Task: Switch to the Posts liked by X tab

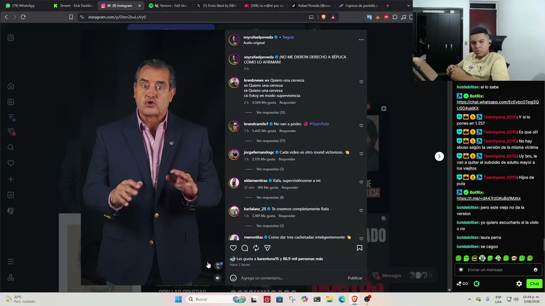Action: coord(216,6)
